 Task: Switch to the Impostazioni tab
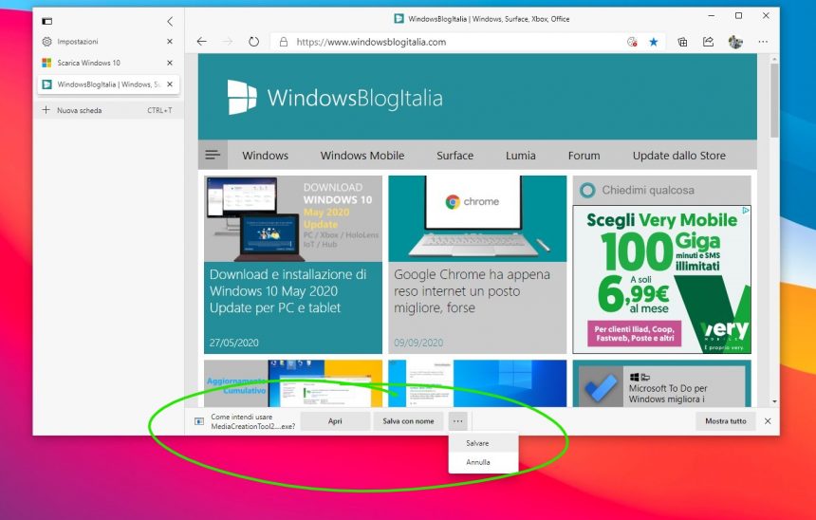(78, 42)
